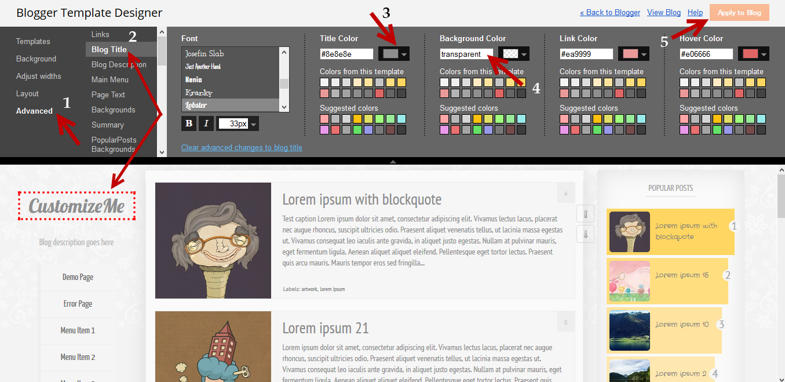
Task: Open popular post Lorem ipsum 15
Action: (682, 275)
